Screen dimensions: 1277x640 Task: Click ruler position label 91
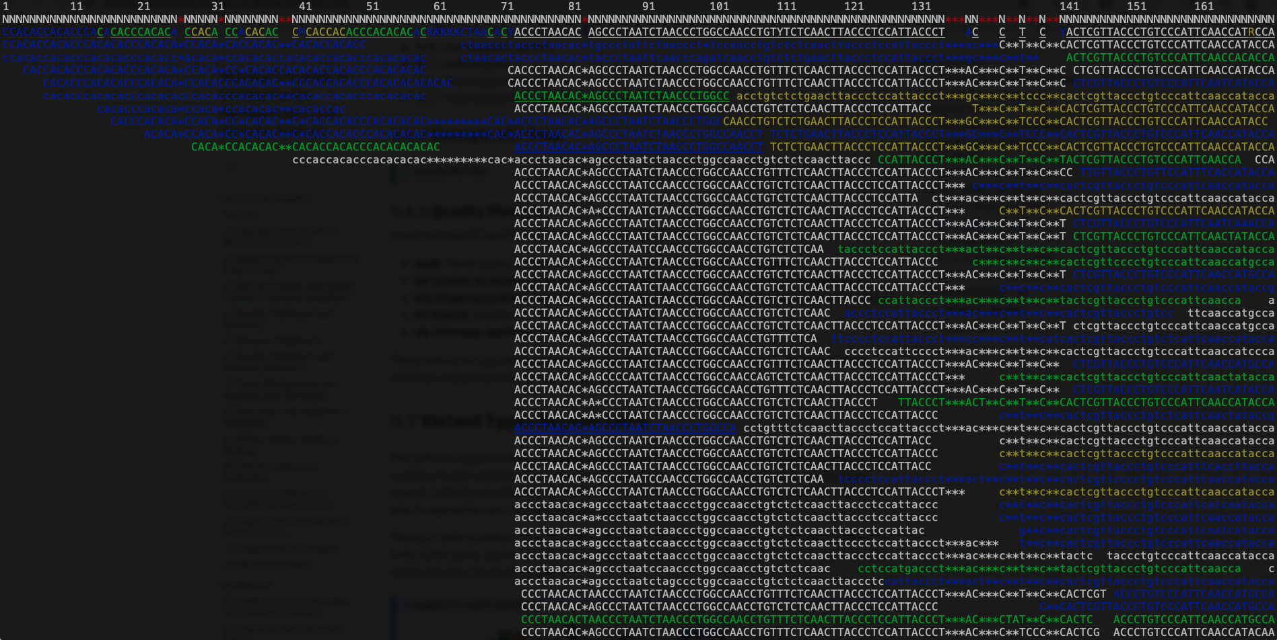[649, 6]
